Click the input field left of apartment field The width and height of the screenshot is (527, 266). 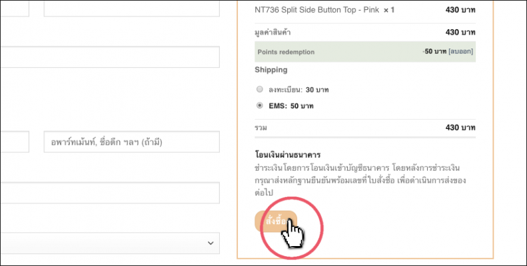(x=13, y=142)
